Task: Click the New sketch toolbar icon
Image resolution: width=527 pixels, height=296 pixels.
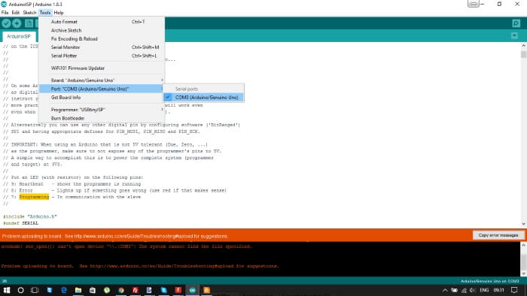Action: click(x=29, y=23)
